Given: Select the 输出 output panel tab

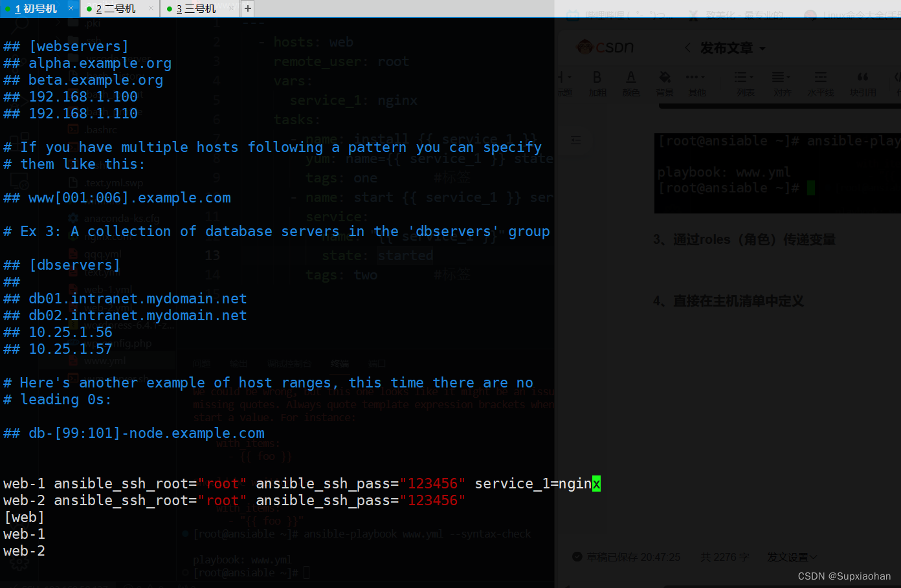Looking at the screenshot, I should pyautogui.click(x=238, y=364).
